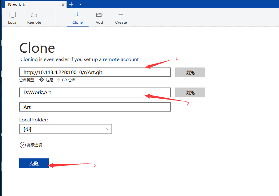This screenshot has width=279, height=196.
Task: Click the Clone heading
Action: click(x=37, y=48)
